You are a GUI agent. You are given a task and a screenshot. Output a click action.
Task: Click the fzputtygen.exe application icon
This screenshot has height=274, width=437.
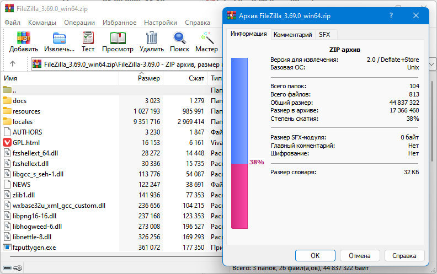tap(7, 248)
